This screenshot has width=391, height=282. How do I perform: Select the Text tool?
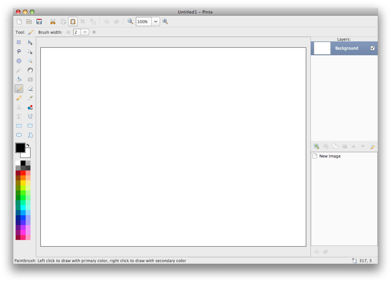19,117
